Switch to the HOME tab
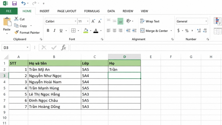Image resolution: width=222 pixels, height=125 pixels. (x=27, y=11)
